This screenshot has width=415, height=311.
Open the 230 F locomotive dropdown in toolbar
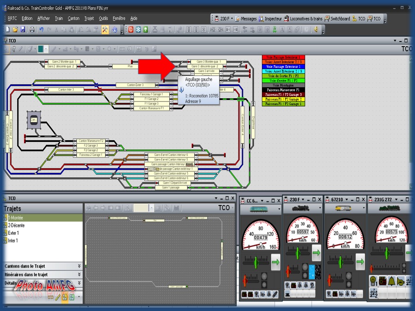[x=232, y=18]
